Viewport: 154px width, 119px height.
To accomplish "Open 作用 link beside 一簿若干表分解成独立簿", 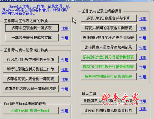I will [65, 38].
